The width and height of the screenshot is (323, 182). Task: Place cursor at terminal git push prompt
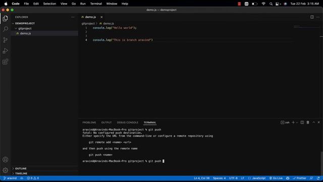[x=164, y=161]
